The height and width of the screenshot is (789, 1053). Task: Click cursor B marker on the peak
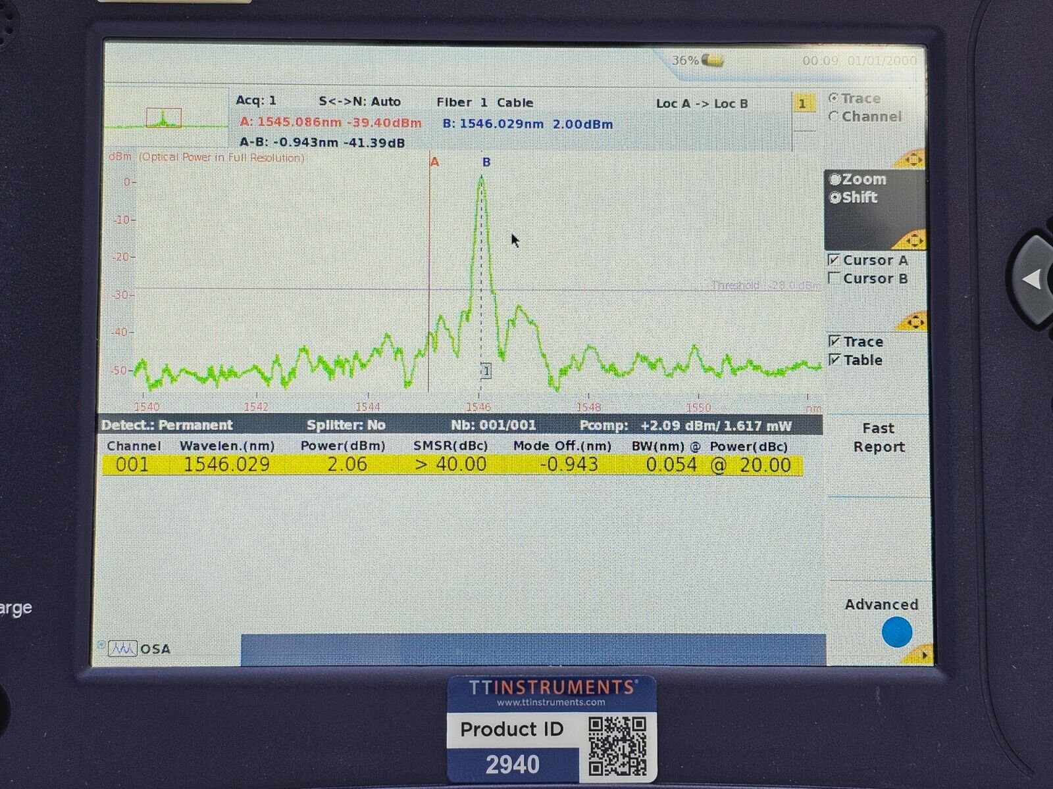(484, 161)
